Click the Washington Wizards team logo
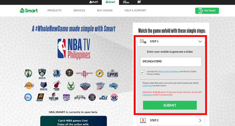 [x=114, y=97]
